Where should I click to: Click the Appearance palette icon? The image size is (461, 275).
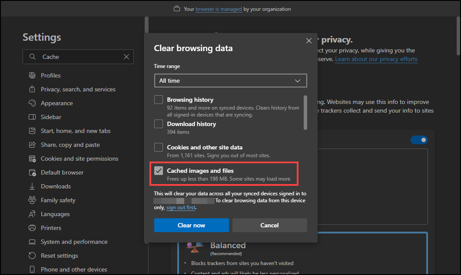(x=32, y=103)
